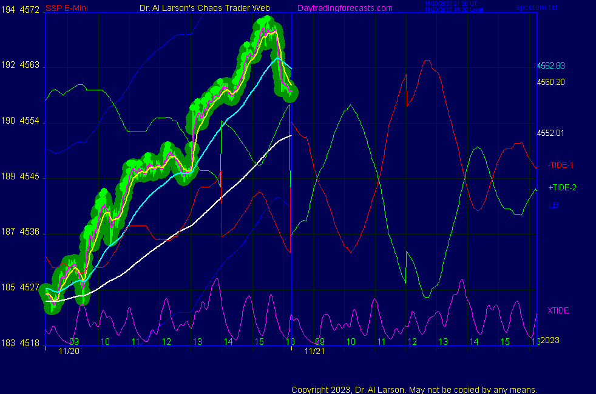Click hour 09 of the 11/21 session
Image resolution: width=596 pixels, height=394 pixels.
point(320,342)
